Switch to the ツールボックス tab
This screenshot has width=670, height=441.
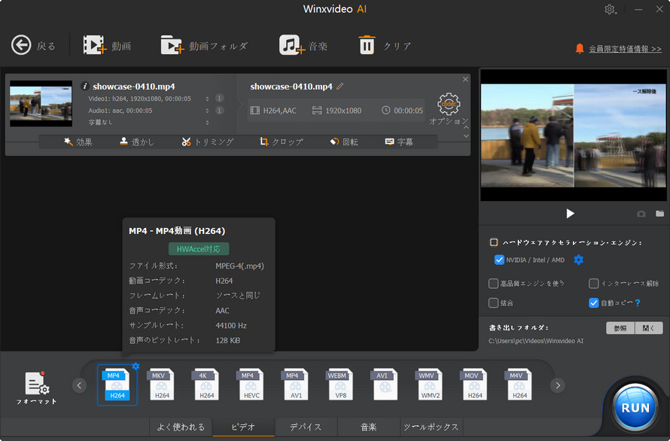[431, 427]
